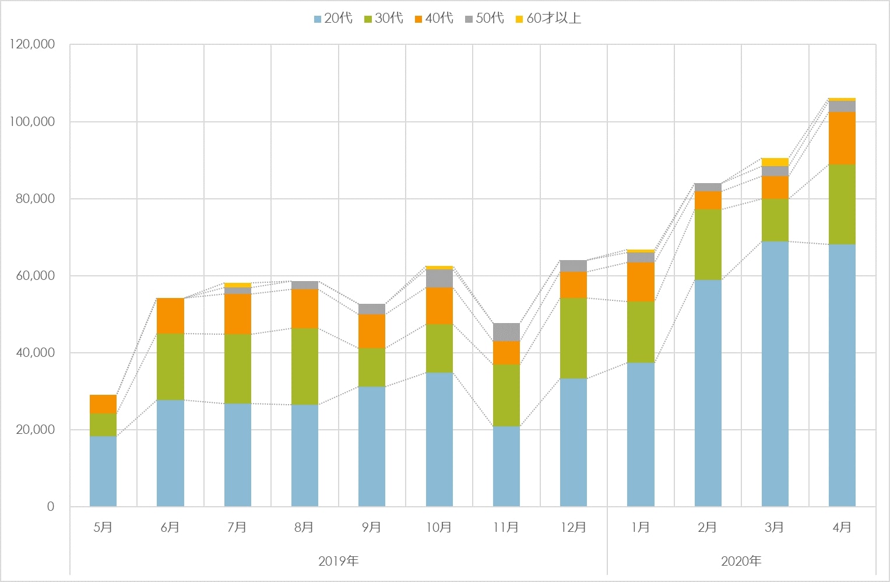This screenshot has width=890, height=582.
Task: Select the blue 20代 segment for 7月
Action: [x=238, y=455]
